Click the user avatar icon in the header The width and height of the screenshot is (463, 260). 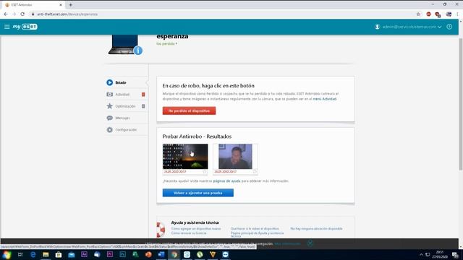coord(377,27)
